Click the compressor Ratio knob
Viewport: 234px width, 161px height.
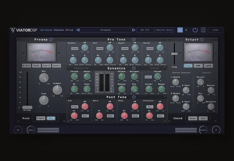click(x=87, y=76)
